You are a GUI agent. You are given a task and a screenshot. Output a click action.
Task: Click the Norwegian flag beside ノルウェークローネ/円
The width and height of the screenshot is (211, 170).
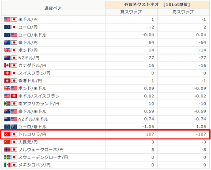7,150
